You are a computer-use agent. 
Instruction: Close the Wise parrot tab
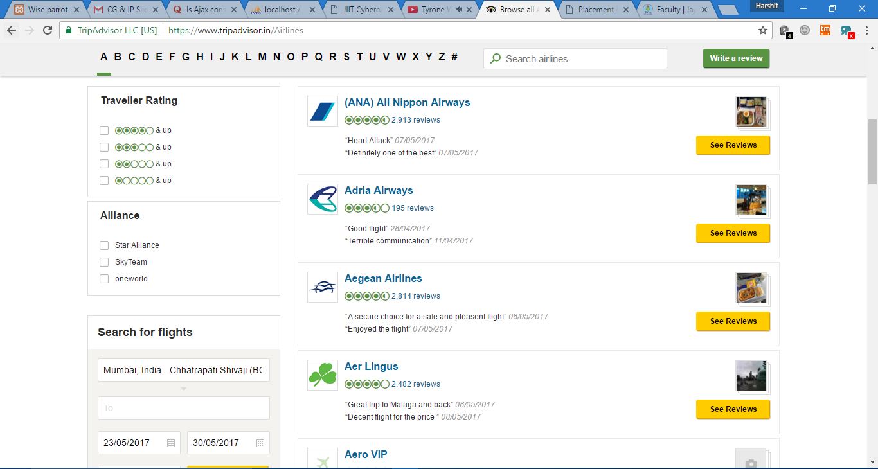click(76, 10)
